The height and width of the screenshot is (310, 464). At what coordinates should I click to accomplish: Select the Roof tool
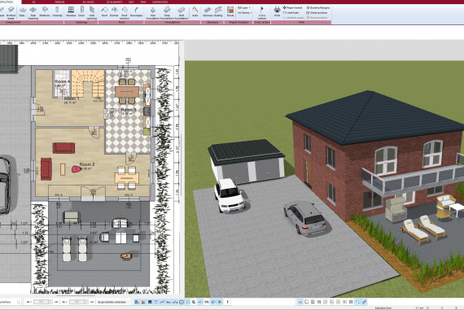point(104,11)
